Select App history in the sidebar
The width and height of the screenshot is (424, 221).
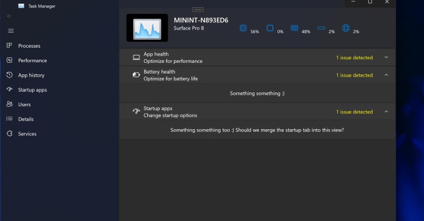point(31,75)
